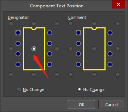Image resolution: width=128 pixels, height=112 pixels.
Task: Select Comment right-center position radio
Action: pyautogui.click(x=118, y=49)
